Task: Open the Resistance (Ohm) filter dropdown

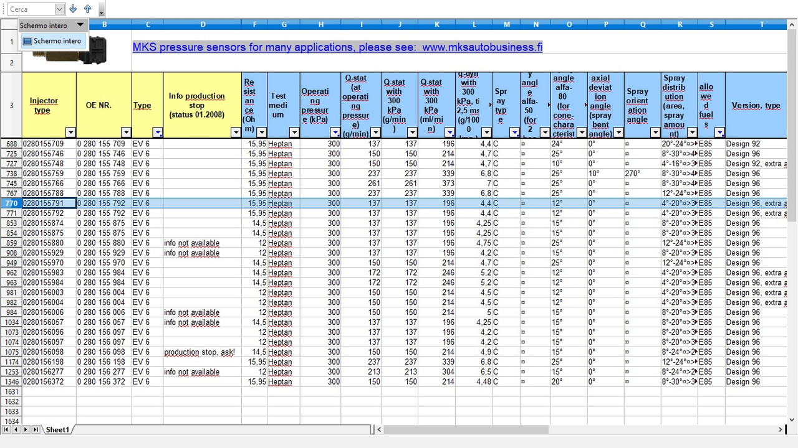Action: pos(261,133)
